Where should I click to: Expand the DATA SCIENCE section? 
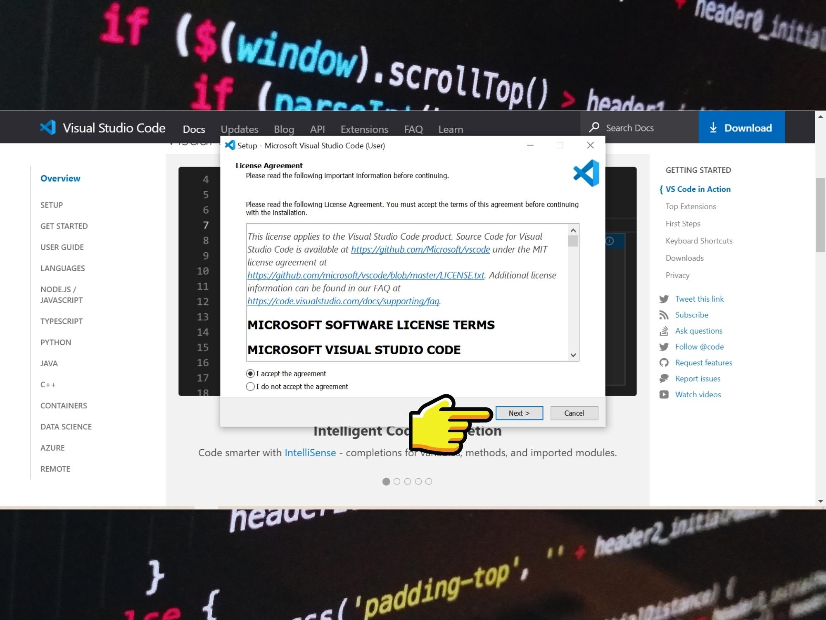[66, 427]
